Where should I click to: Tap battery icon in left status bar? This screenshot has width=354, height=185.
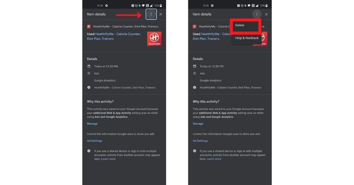(x=161, y=6)
